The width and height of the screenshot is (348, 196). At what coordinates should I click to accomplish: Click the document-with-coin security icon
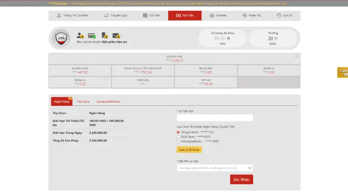(104, 36)
